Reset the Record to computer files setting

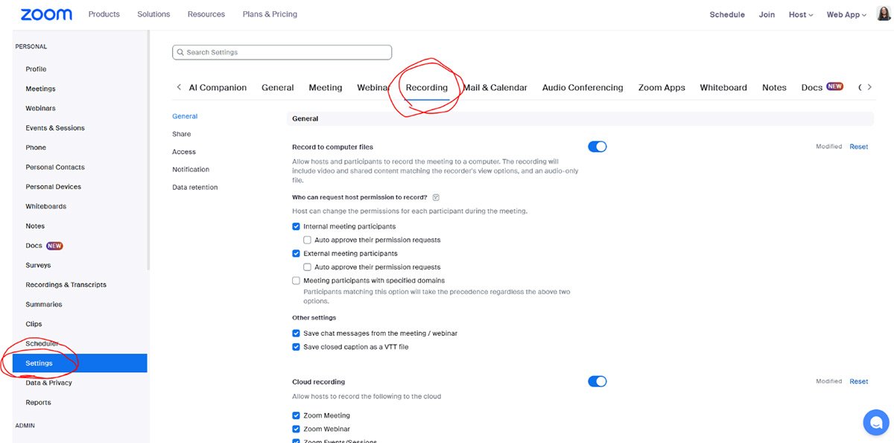(858, 147)
